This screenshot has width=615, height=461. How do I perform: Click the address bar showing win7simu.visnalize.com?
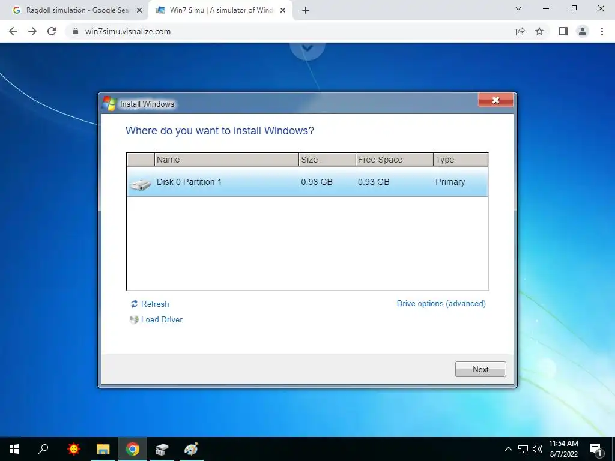(290, 31)
